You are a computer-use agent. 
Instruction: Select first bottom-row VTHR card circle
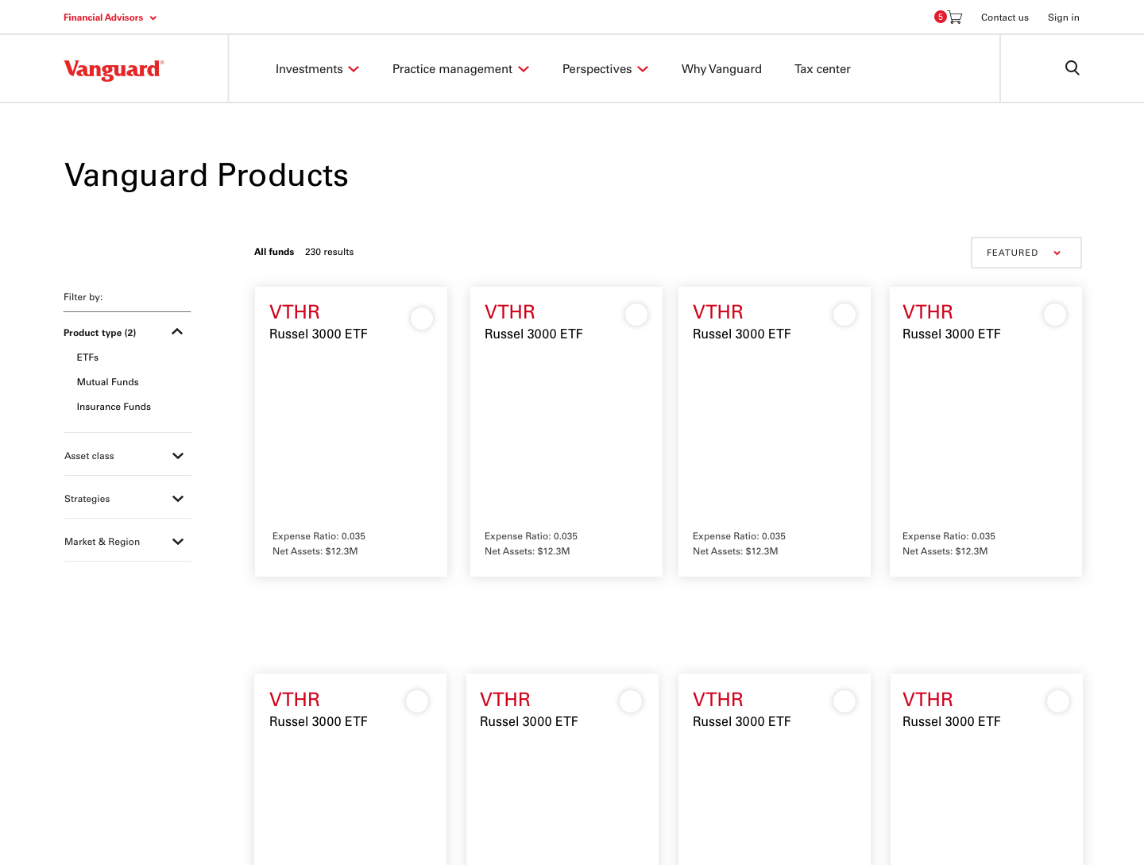pos(417,701)
